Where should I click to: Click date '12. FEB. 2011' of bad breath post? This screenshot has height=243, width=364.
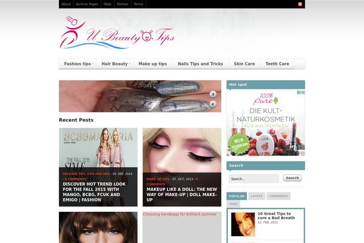268,222
